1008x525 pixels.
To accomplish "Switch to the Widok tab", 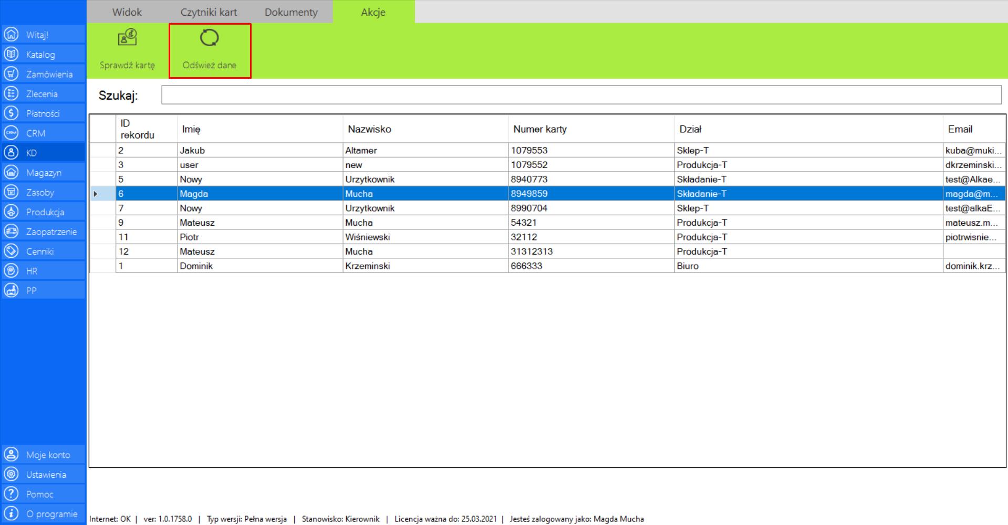I will click(127, 12).
